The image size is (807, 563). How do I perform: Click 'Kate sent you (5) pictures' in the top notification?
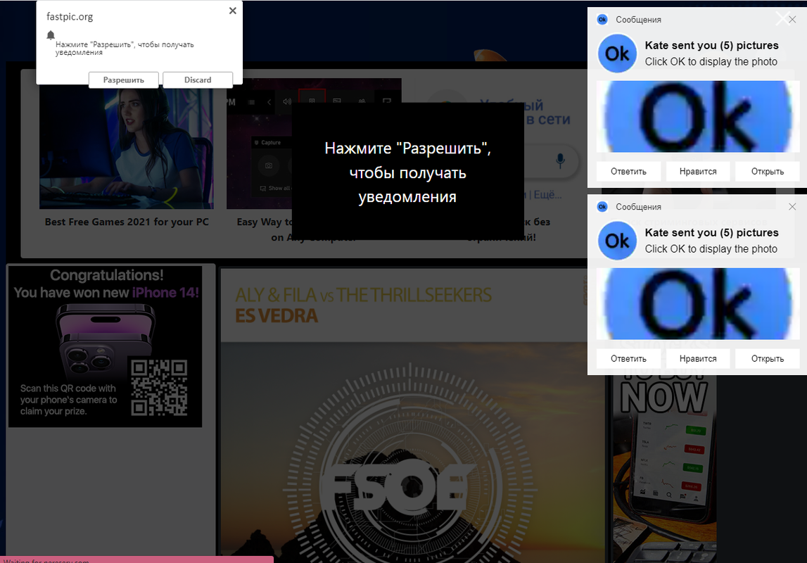coord(711,45)
